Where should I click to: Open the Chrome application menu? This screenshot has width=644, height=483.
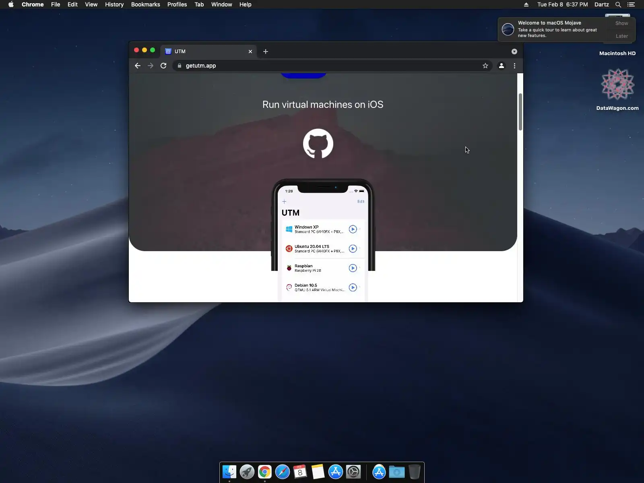pyautogui.click(x=33, y=4)
